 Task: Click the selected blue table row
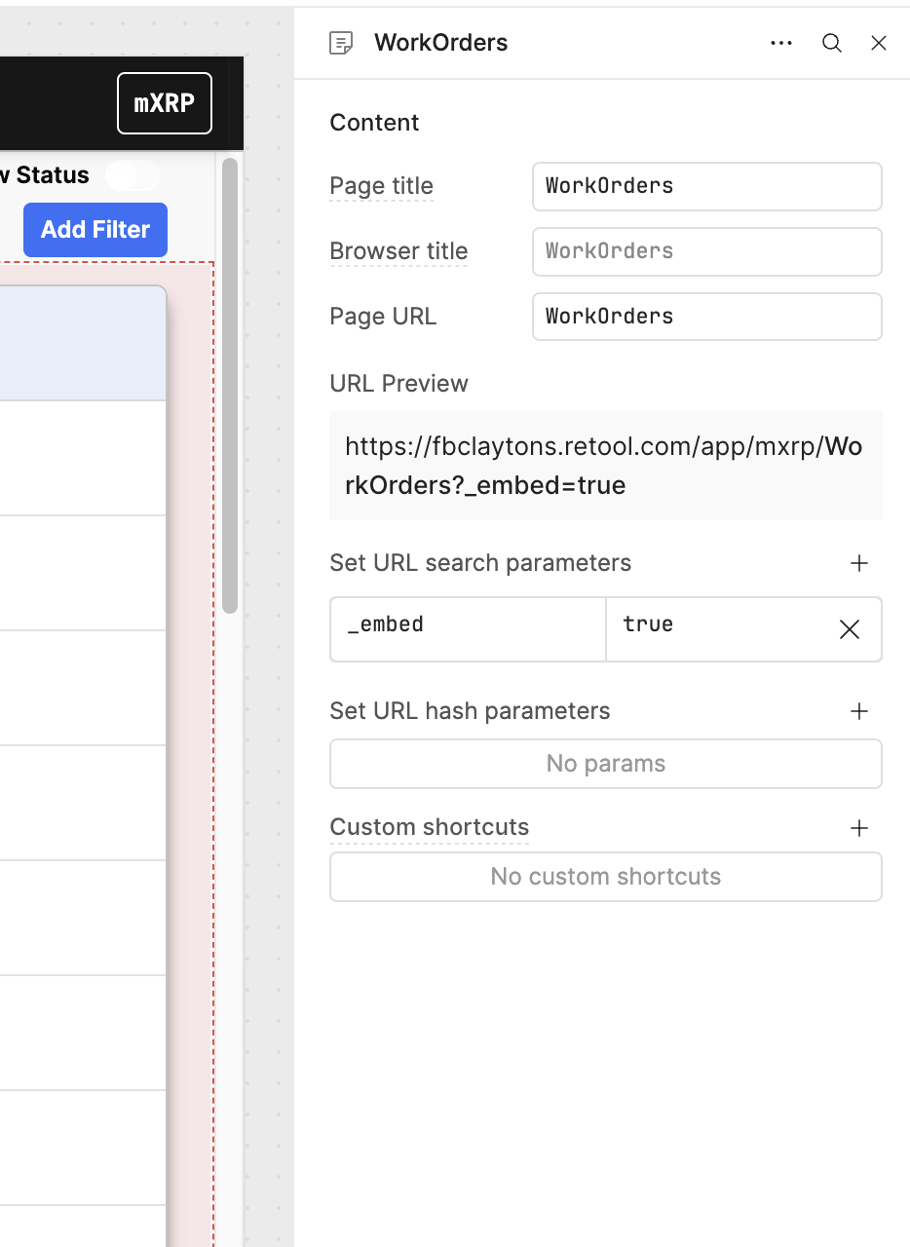[83, 343]
